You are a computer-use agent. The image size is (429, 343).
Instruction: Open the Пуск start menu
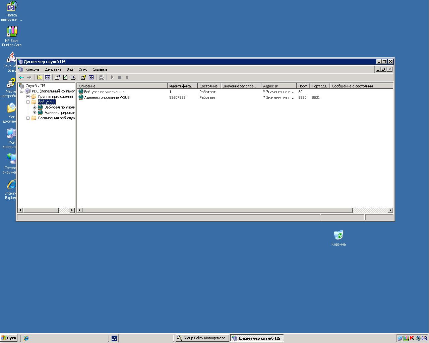pyautogui.click(x=9, y=338)
